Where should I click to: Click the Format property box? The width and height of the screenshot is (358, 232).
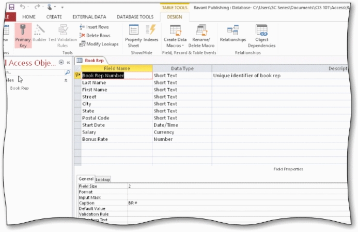point(238,192)
